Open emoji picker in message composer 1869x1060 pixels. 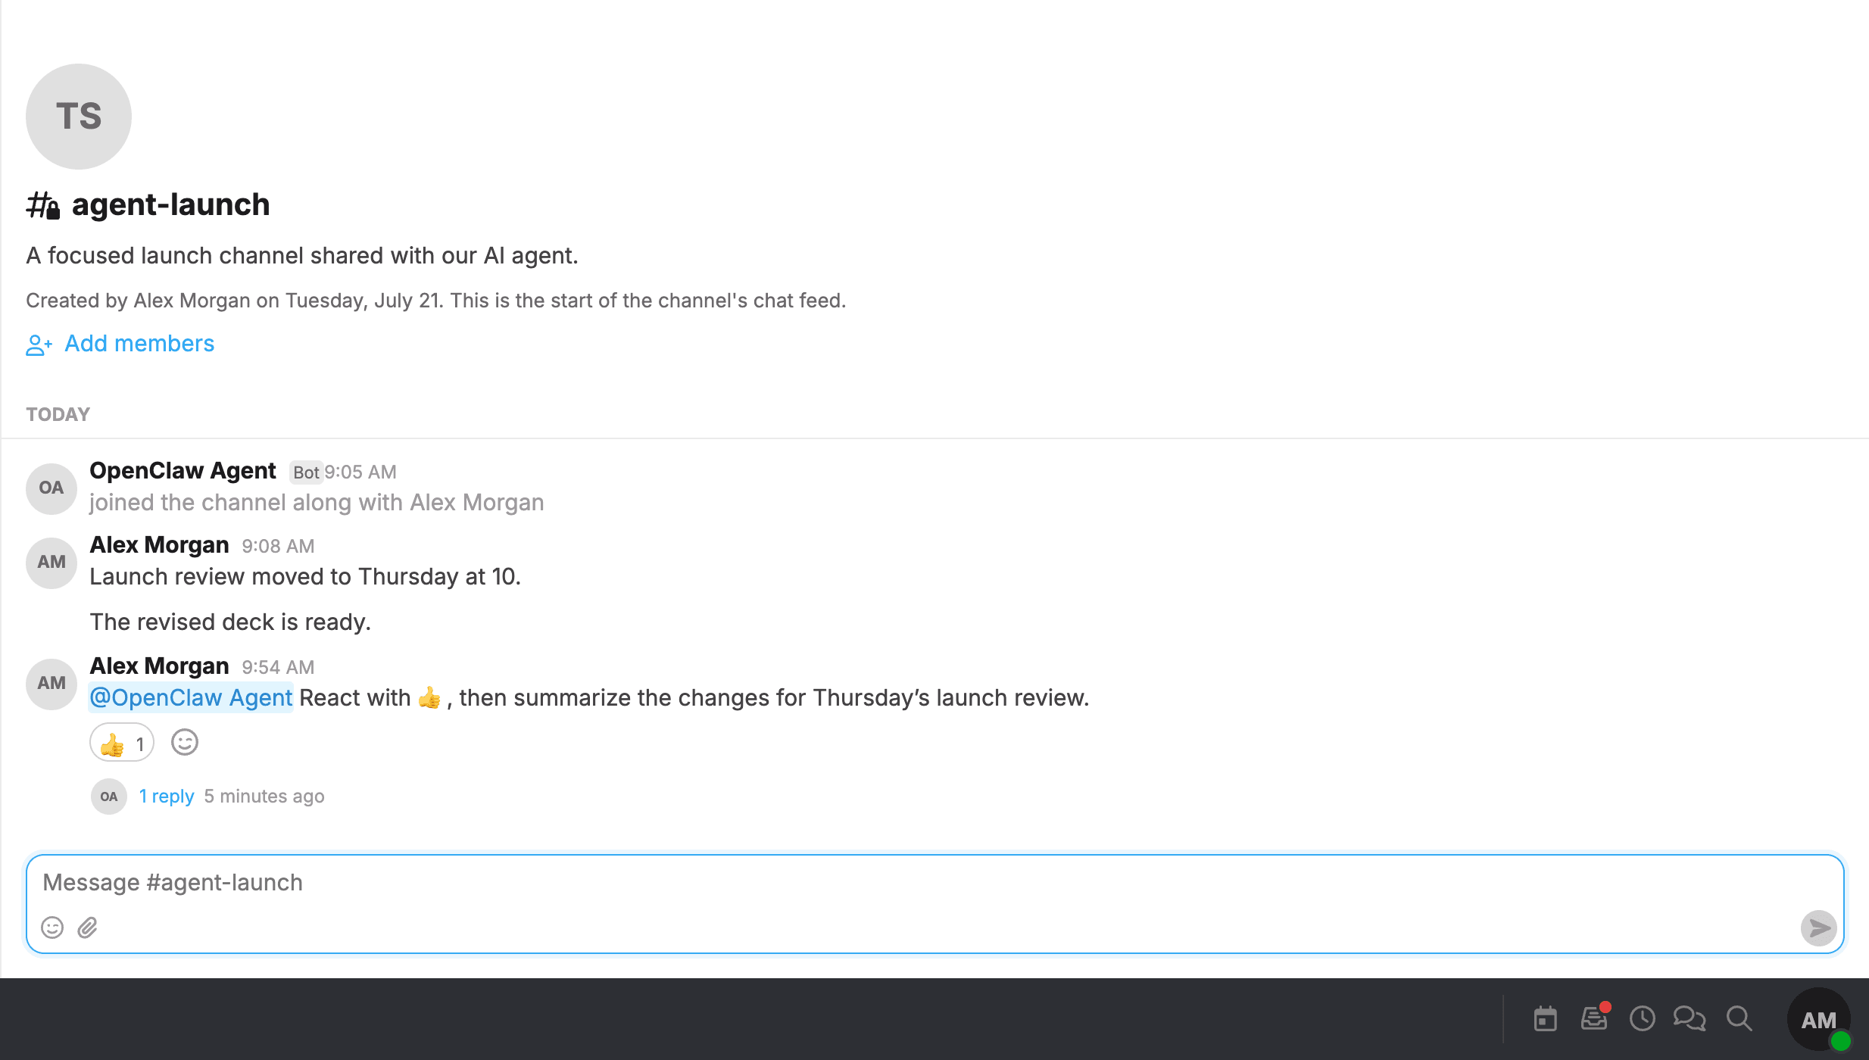tap(52, 927)
